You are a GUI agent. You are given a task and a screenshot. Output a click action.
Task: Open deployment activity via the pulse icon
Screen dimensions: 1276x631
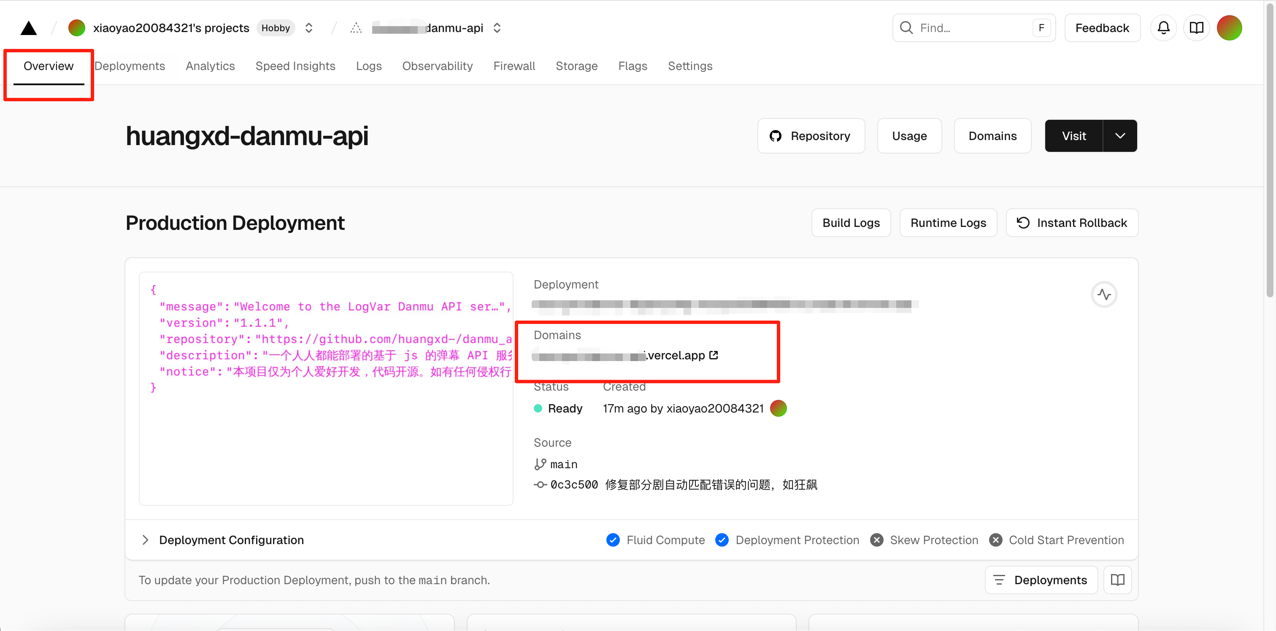coord(1104,294)
